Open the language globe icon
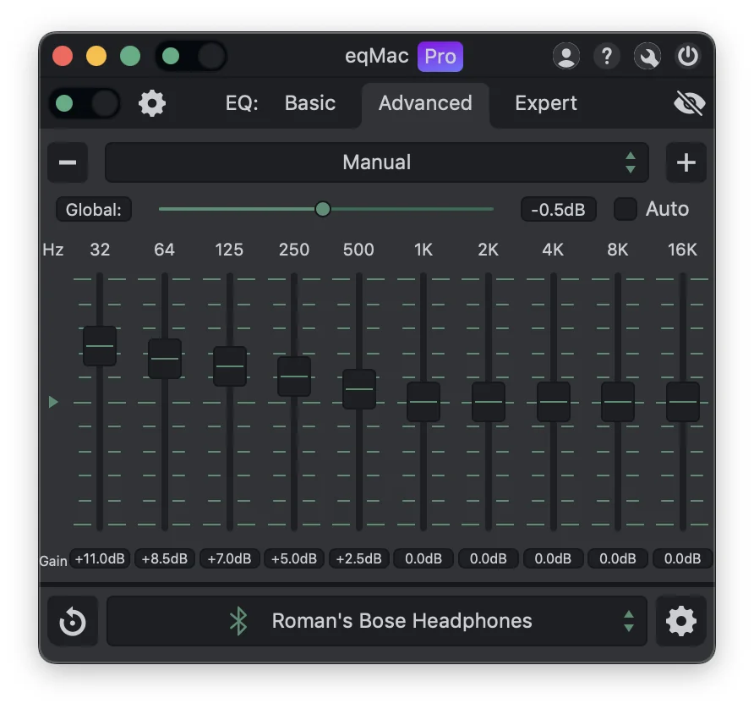The image size is (754, 709). [x=647, y=56]
